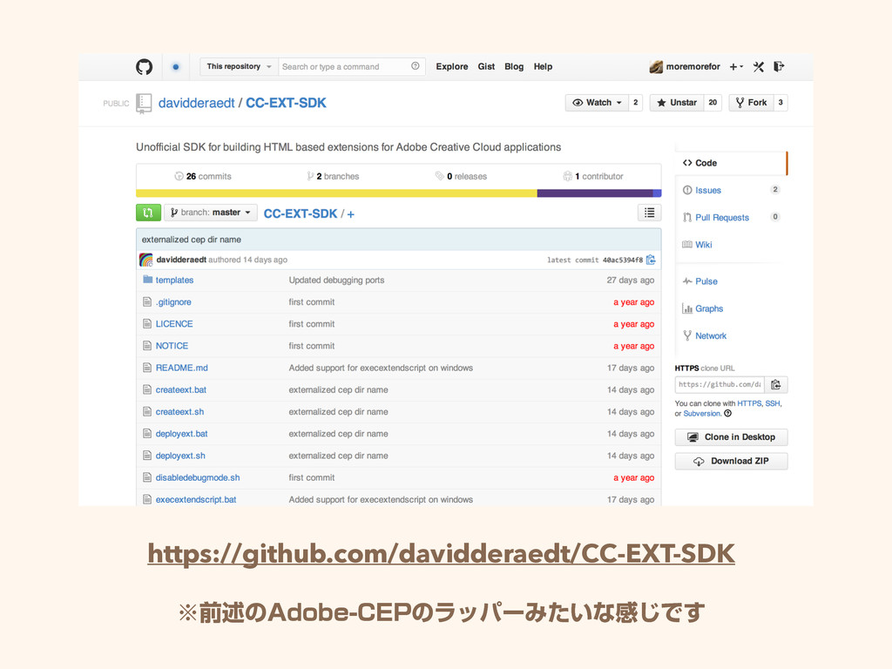The image size is (892, 669).
Task: Click the yellow language bar segment
Action: pyautogui.click(x=336, y=193)
